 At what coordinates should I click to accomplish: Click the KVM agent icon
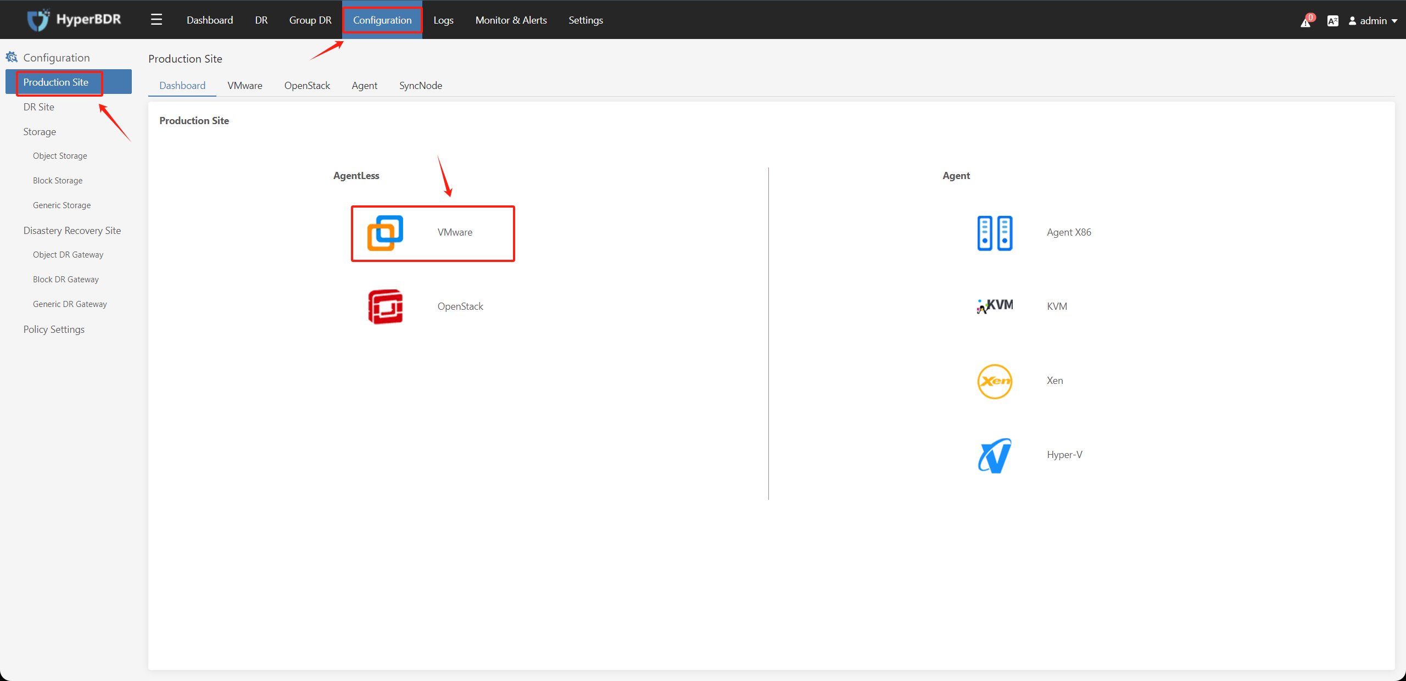[994, 306]
